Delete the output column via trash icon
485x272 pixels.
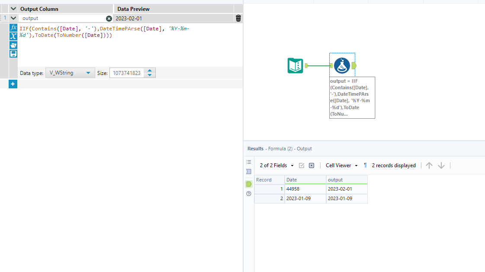tap(238, 18)
